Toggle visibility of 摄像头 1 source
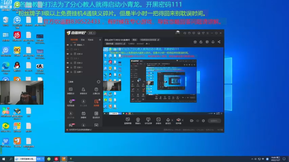Image resolution: width=289 pixels, height=162 pixels. (x=68, y=45)
